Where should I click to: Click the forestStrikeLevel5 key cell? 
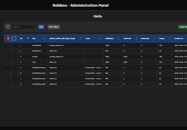[x=39, y=79]
